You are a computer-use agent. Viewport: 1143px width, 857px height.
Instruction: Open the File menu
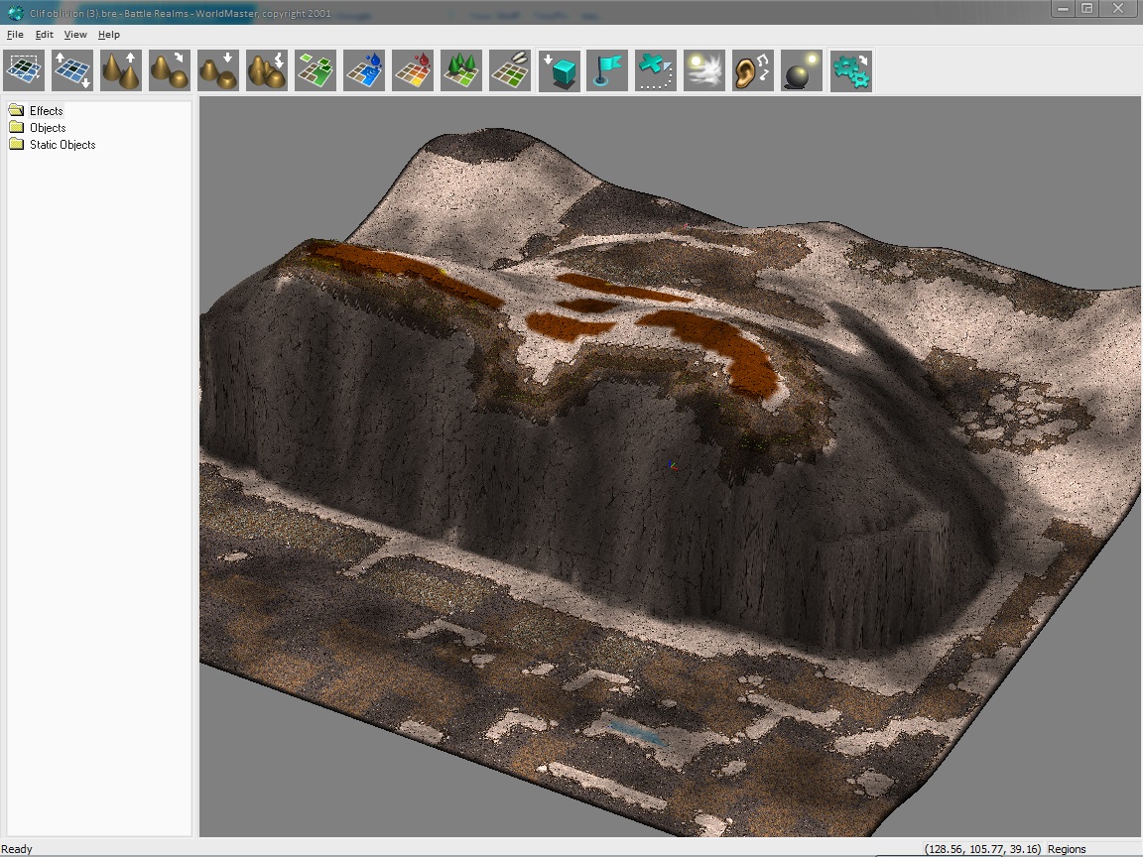(x=15, y=35)
